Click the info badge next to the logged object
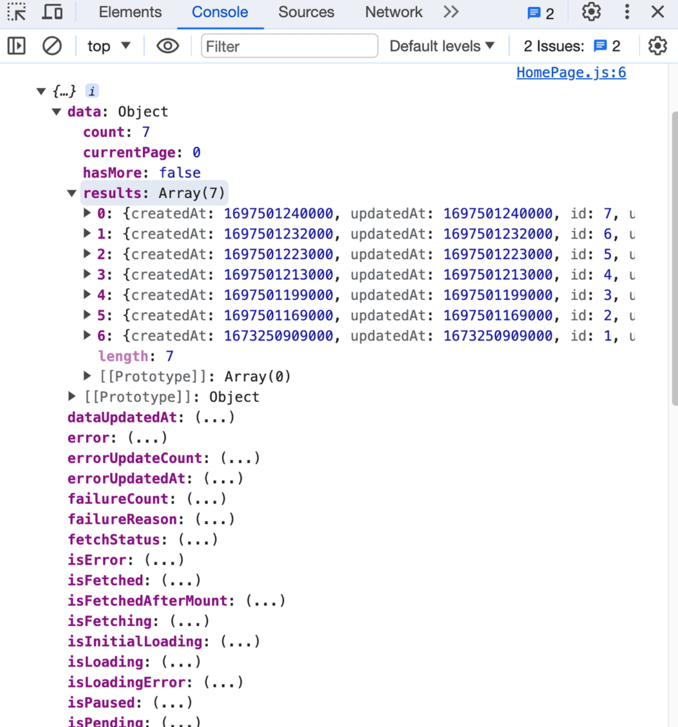Viewport: 678px width, 727px height. (92, 91)
